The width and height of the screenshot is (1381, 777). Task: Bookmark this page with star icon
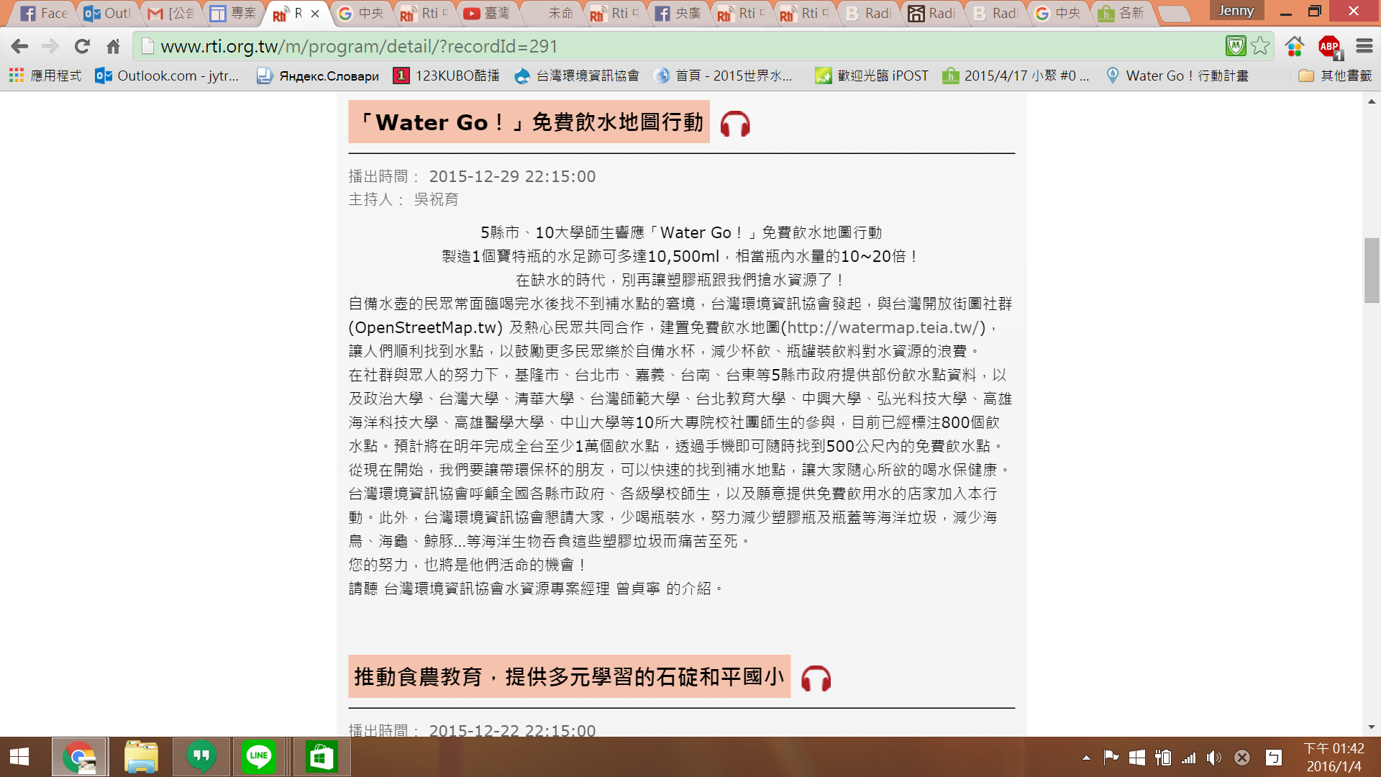(1260, 46)
